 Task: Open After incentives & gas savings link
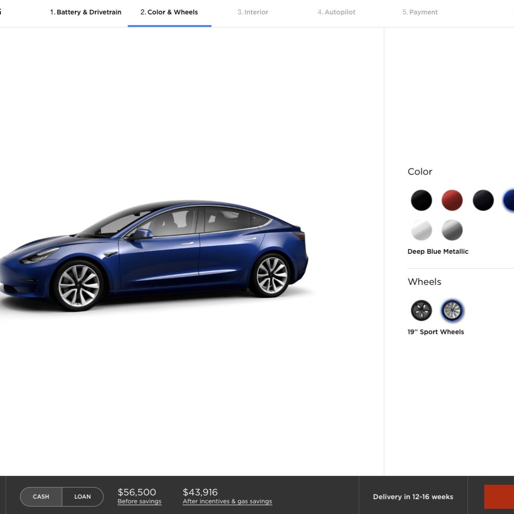pos(227,501)
